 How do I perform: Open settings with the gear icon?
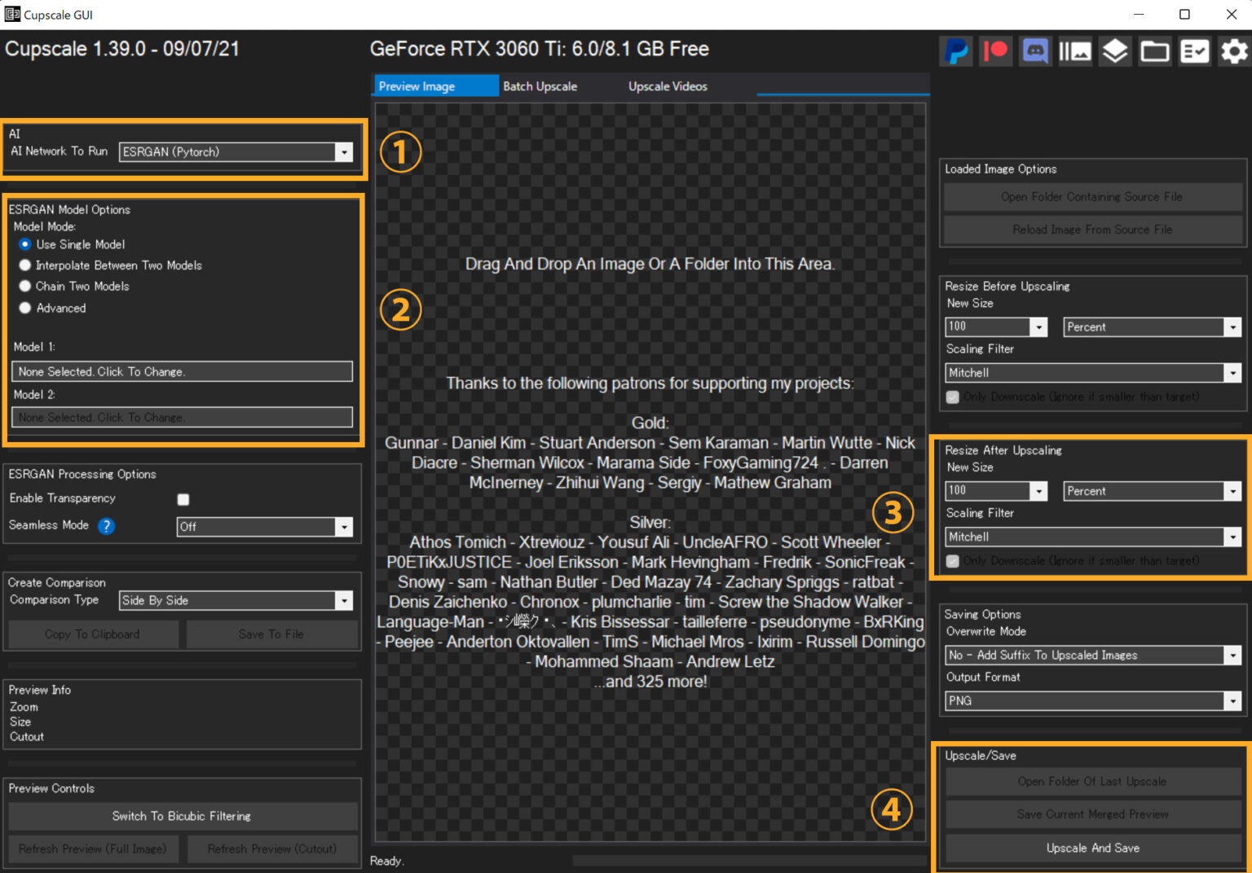[1234, 51]
